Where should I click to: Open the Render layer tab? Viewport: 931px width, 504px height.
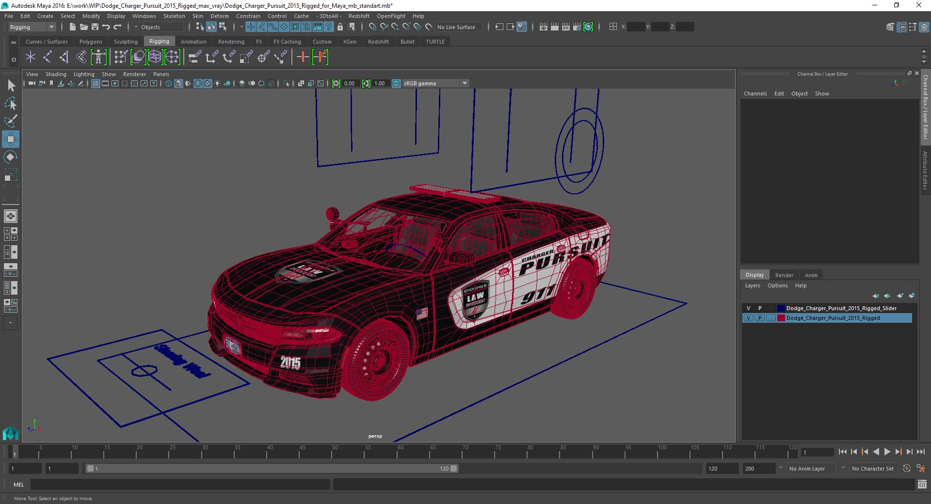pyautogui.click(x=784, y=275)
